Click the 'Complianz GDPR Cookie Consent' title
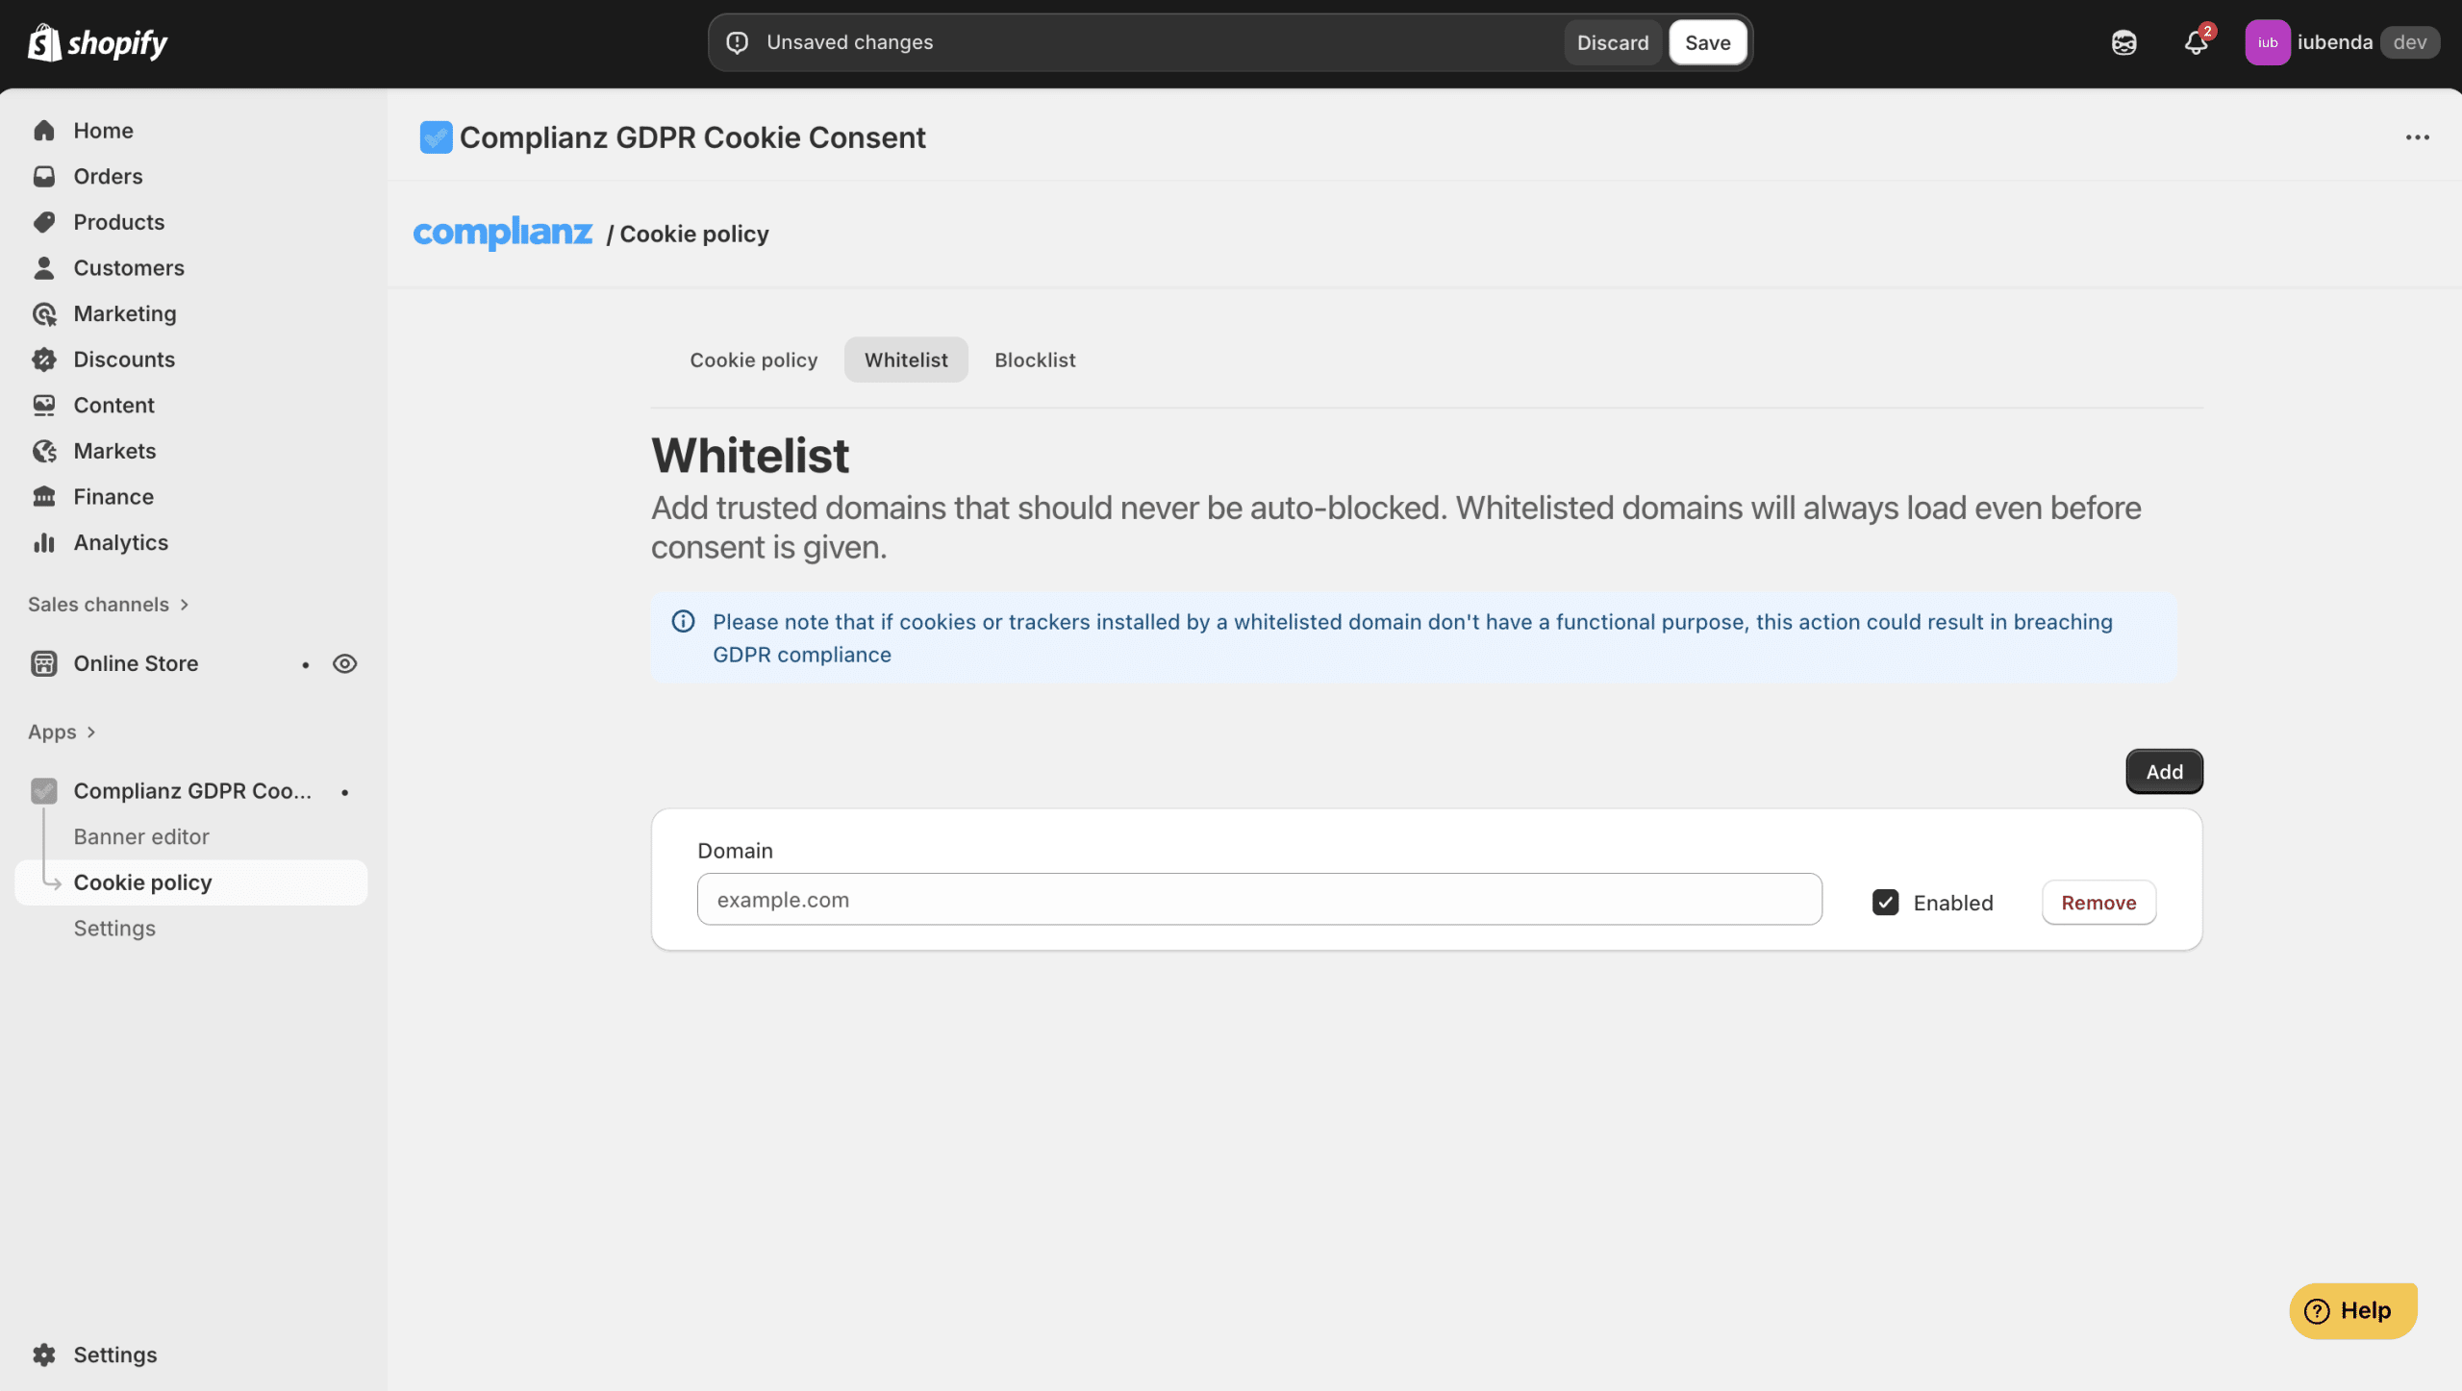2462x1391 pixels. (x=692, y=137)
